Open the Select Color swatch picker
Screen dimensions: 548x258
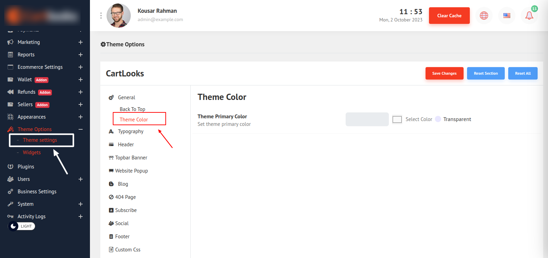click(x=397, y=119)
